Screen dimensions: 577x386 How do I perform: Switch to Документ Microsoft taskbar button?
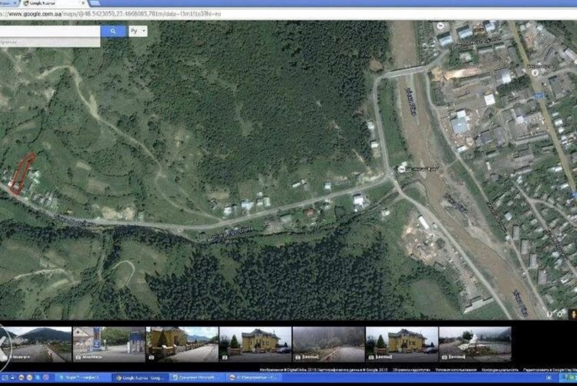click(197, 377)
